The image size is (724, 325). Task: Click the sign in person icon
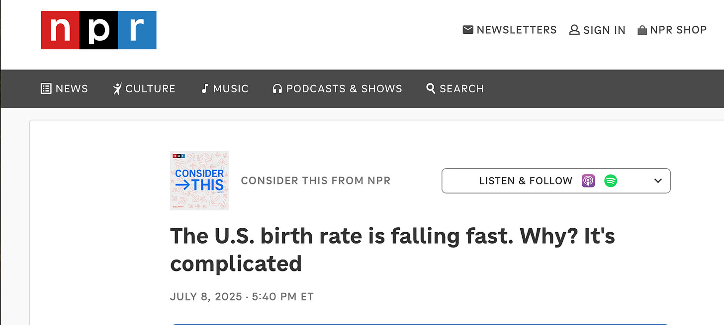pyautogui.click(x=574, y=30)
